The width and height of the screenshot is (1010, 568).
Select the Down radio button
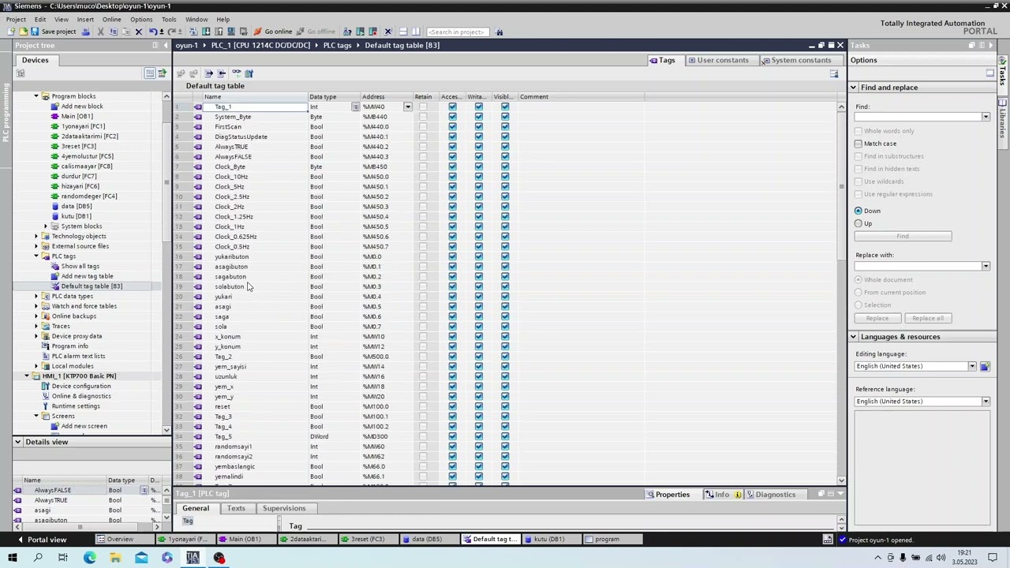point(858,211)
